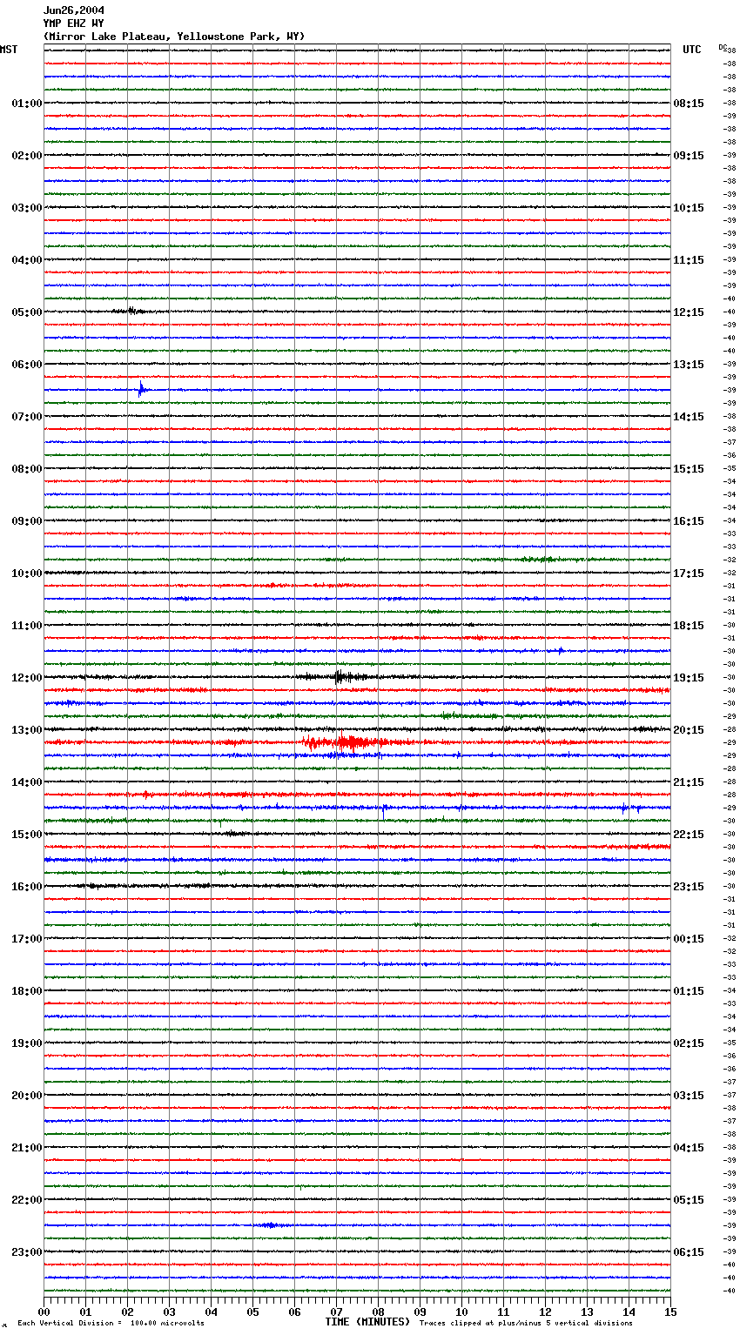This screenshot has height=1335, width=740.
Task: Click the blue spike event in the 06:00 hour
Action: click(141, 389)
